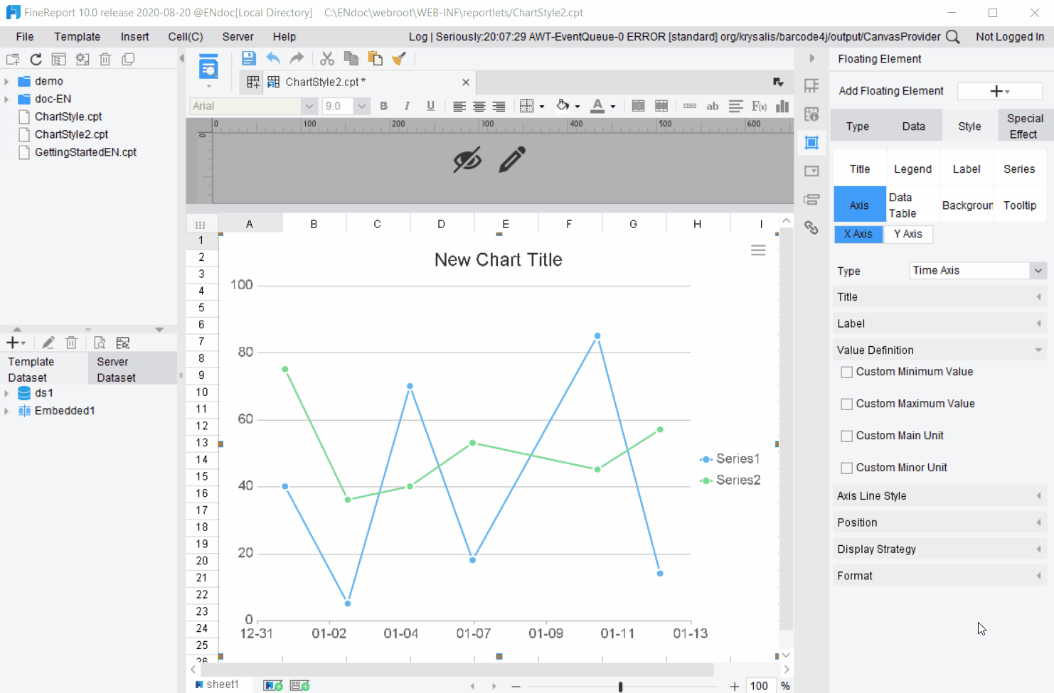Click the Format Painter brush icon
The width and height of the screenshot is (1054, 693).
tap(399, 58)
